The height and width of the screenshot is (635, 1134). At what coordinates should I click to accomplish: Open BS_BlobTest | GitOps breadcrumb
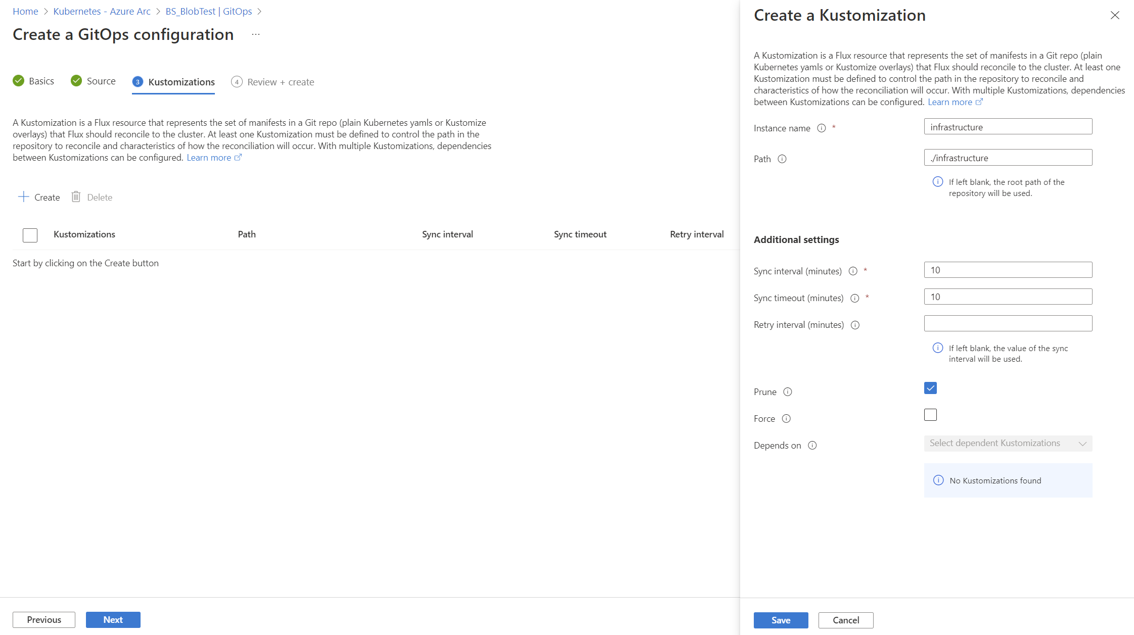pyautogui.click(x=209, y=11)
